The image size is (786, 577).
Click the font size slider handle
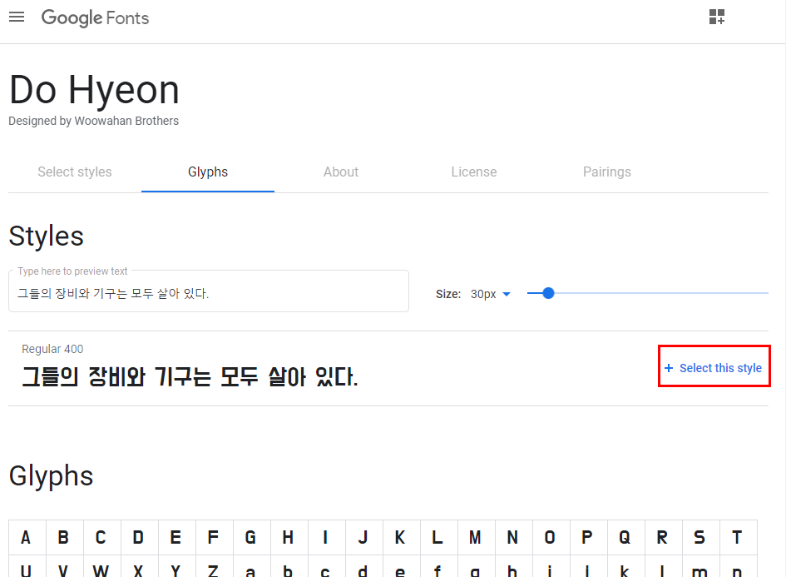pyautogui.click(x=548, y=293)
